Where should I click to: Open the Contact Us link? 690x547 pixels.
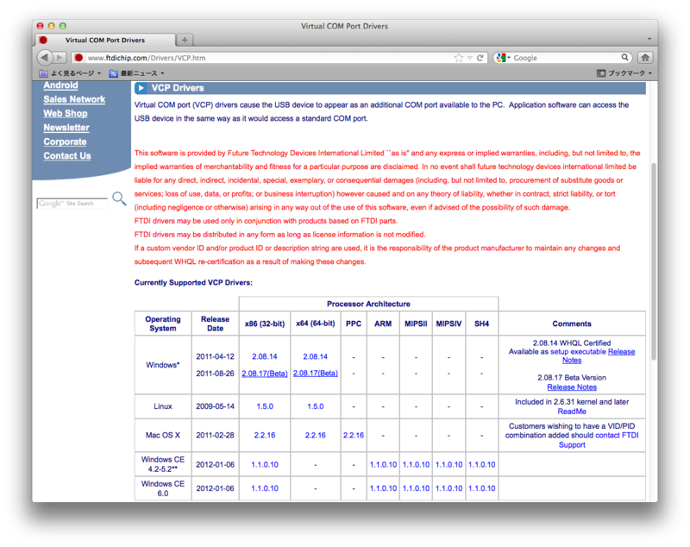67,156
